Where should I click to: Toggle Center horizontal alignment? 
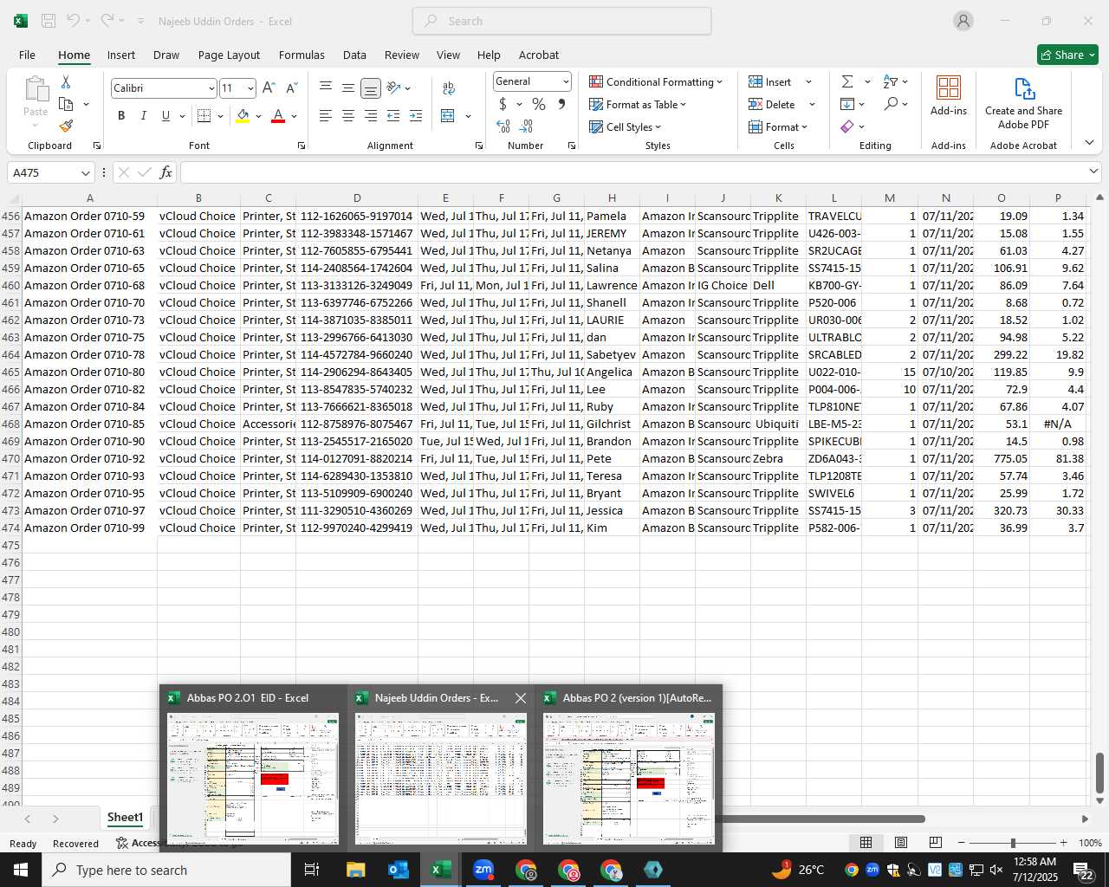click(347, 116)
